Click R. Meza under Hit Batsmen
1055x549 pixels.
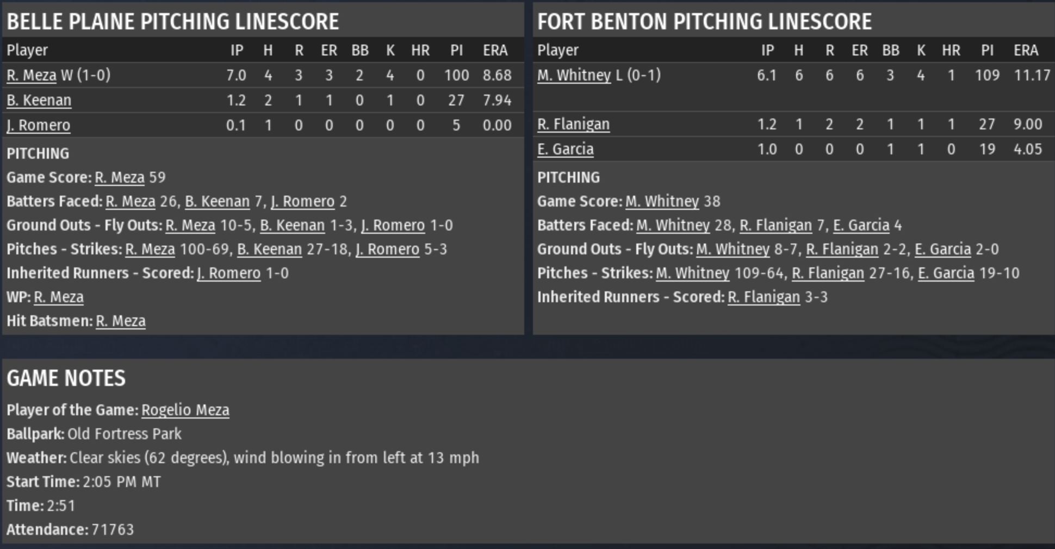coord(121,321)
